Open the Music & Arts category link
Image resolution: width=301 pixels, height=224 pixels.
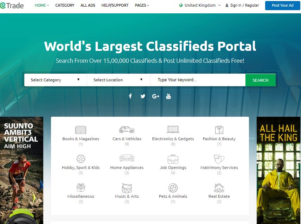pyautogui.click(x=127, y=196)
